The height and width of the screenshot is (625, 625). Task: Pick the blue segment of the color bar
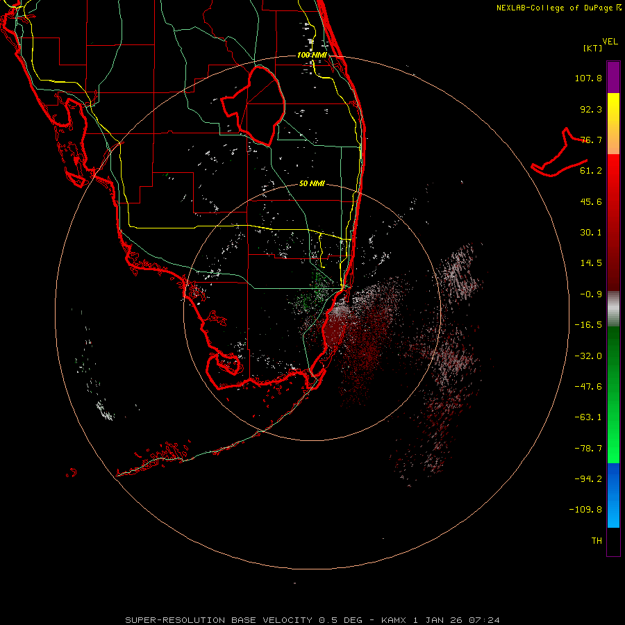(613, 494)
